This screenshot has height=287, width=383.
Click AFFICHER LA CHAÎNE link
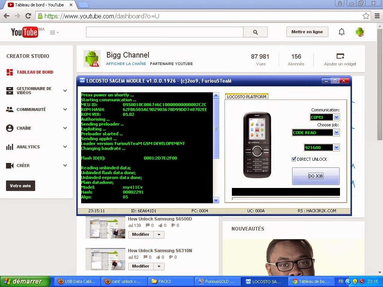[x=126, y=64]
